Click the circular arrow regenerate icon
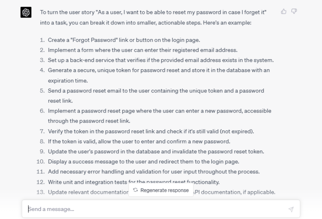The width and height of the screenshot is (322, 219). coord(135,190)
